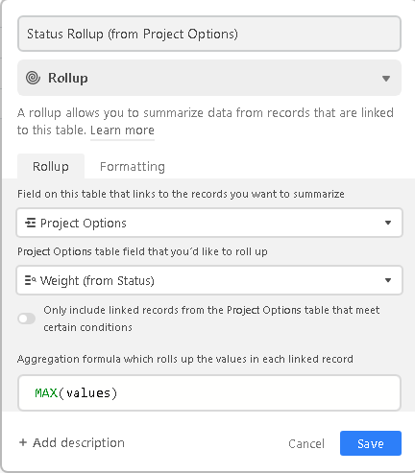
Task: Cancel the field editing dialog
Action: point(306,443)
